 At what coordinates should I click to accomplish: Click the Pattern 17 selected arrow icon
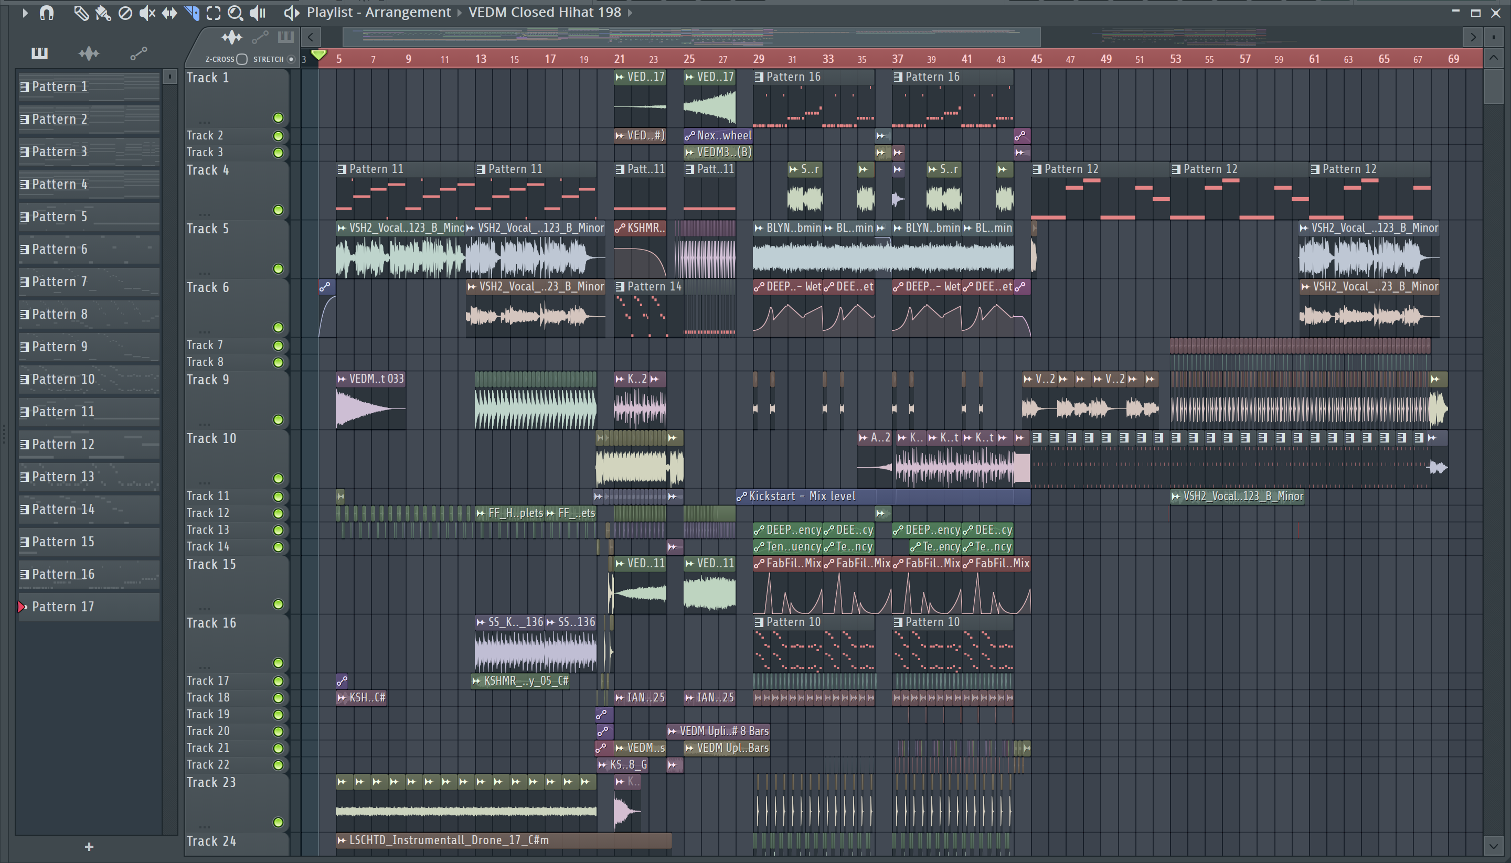(23, 607)
